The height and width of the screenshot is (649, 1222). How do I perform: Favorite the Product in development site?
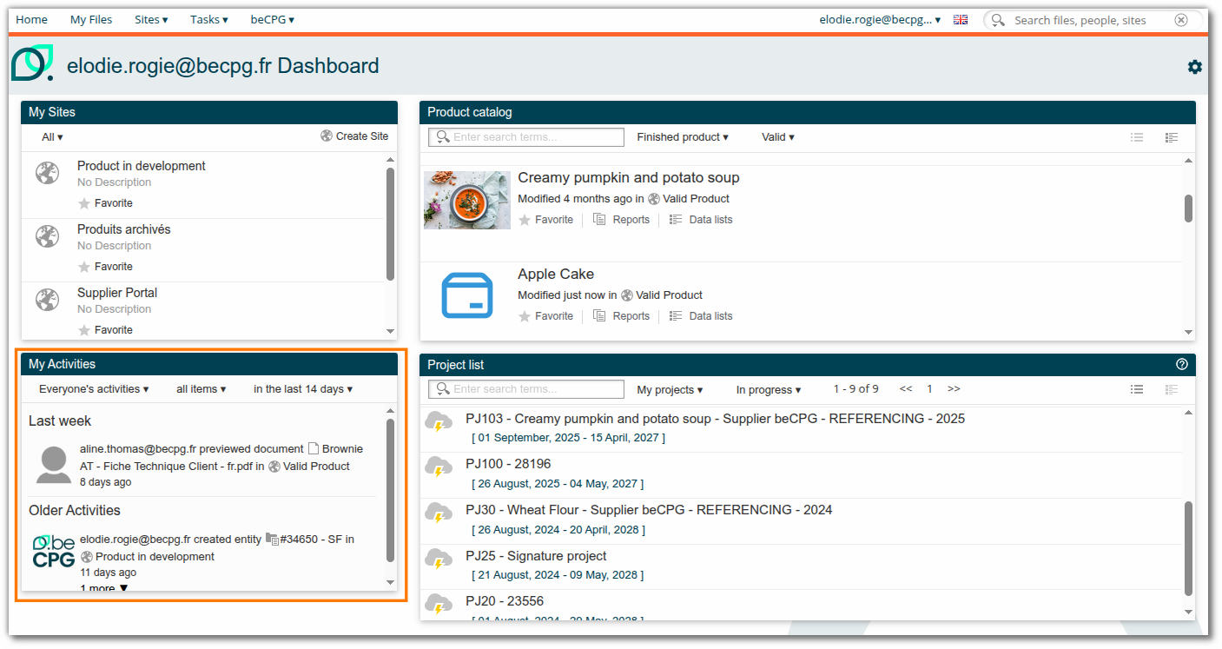coord(105,203)
